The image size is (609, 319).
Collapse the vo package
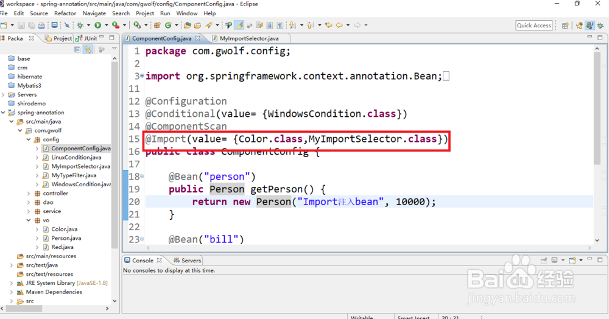tap(29, 220)
